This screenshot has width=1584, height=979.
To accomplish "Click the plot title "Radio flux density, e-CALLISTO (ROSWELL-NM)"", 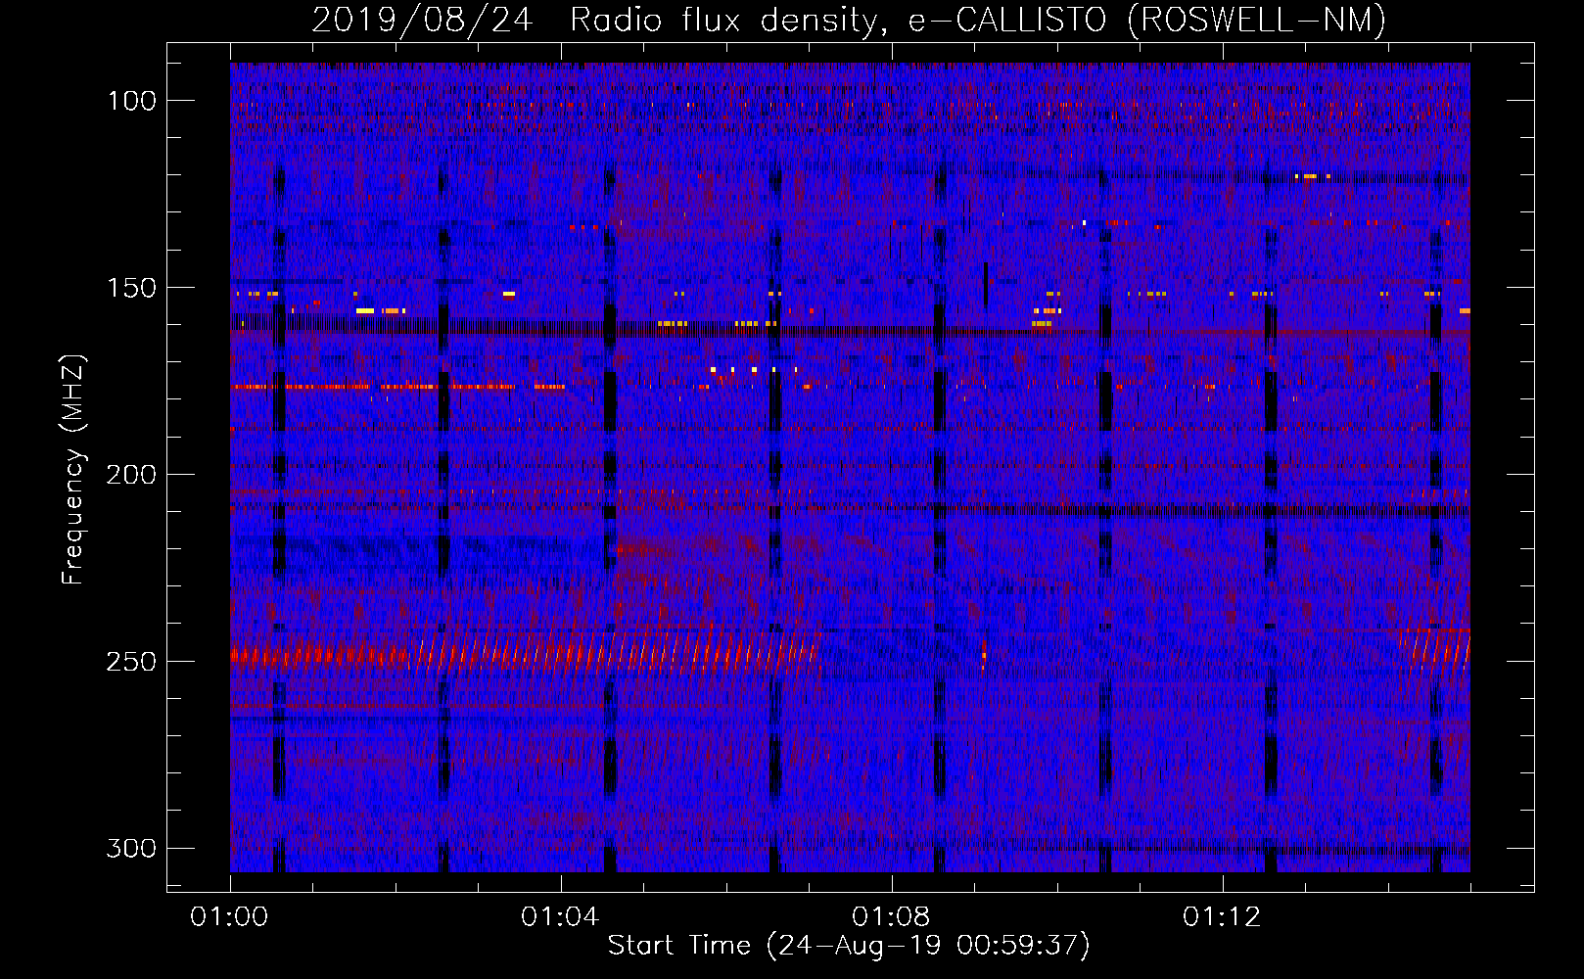I will click(978, 20).
